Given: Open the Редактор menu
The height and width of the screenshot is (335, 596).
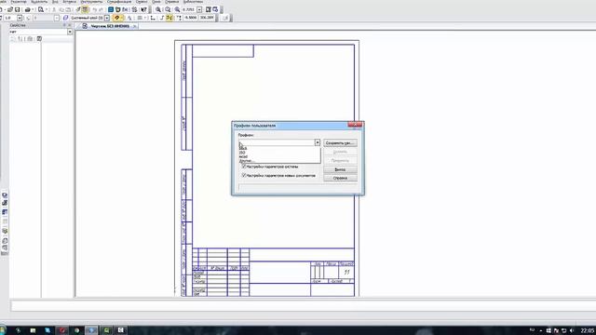Looking at the screenshot, I should 19,2.
